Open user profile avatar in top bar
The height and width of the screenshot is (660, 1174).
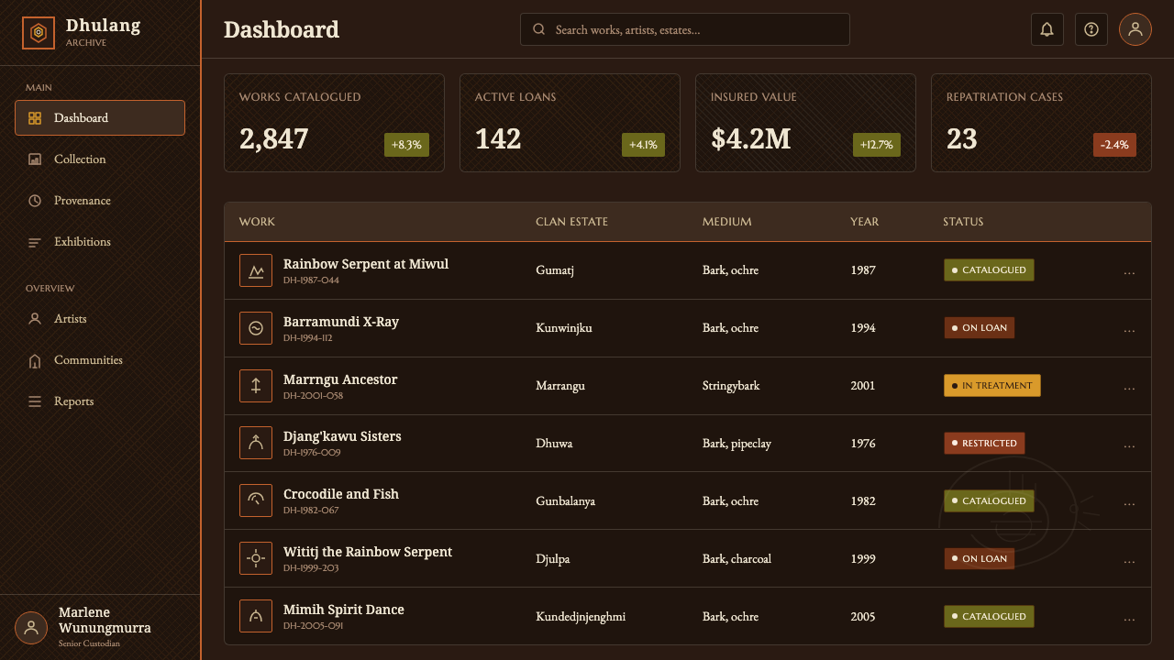[1135, 29]
